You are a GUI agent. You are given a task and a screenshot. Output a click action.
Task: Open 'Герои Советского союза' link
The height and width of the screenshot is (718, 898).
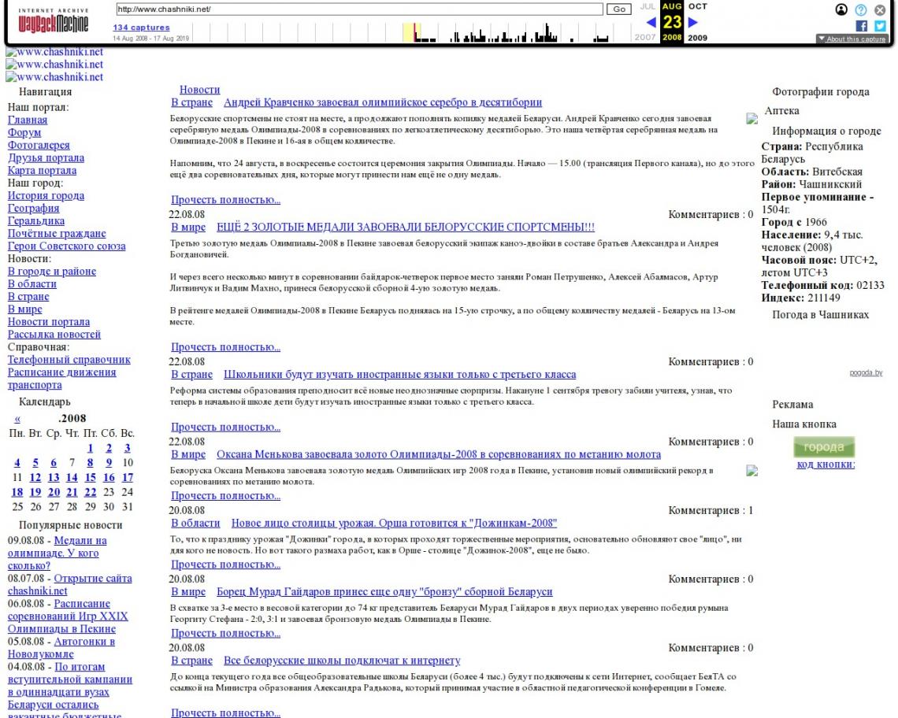(66, 246)
